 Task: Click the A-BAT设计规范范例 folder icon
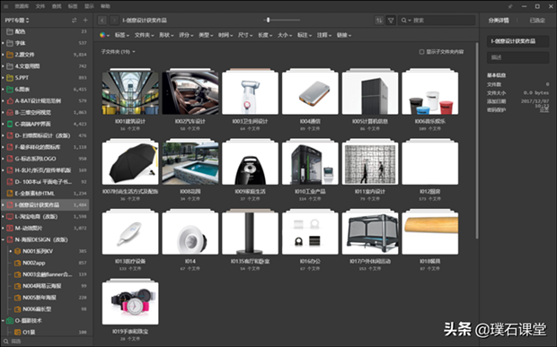10,101
